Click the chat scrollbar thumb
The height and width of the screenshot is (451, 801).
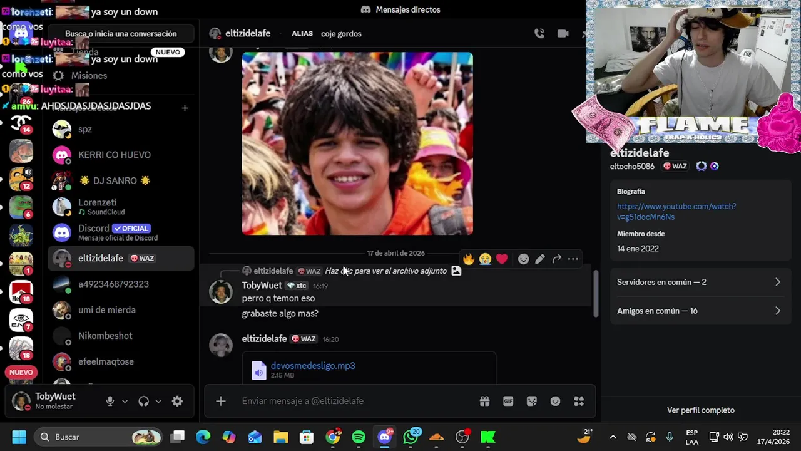coord(596,294)
